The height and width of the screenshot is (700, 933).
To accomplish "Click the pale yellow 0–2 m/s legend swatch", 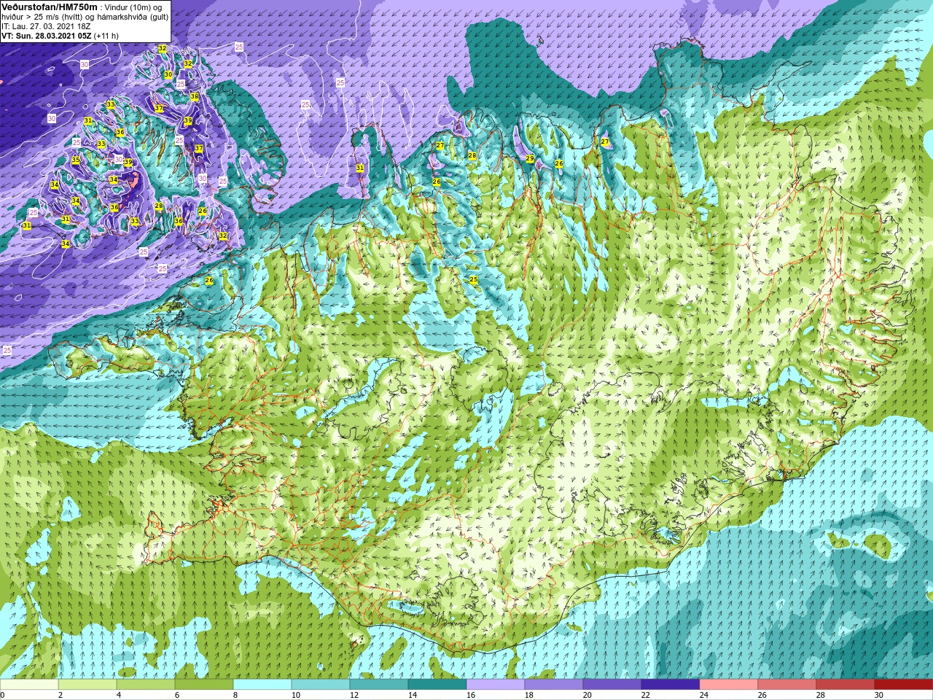I will tap(29, 685).
